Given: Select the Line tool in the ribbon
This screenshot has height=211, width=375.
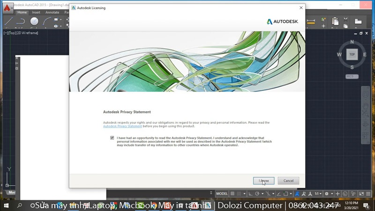Looking at the screenshot, I should point(8,21).
